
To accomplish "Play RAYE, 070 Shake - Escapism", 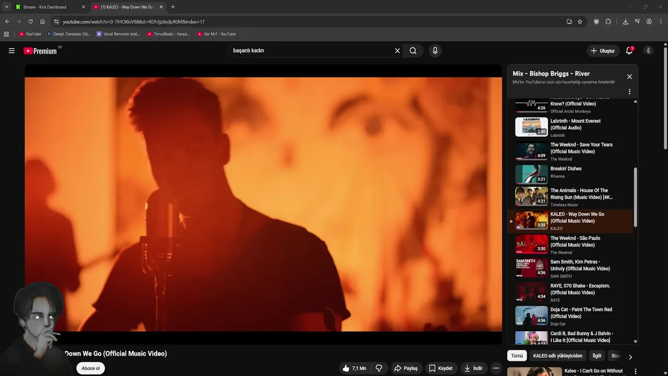I will click(x=570, y=292).
